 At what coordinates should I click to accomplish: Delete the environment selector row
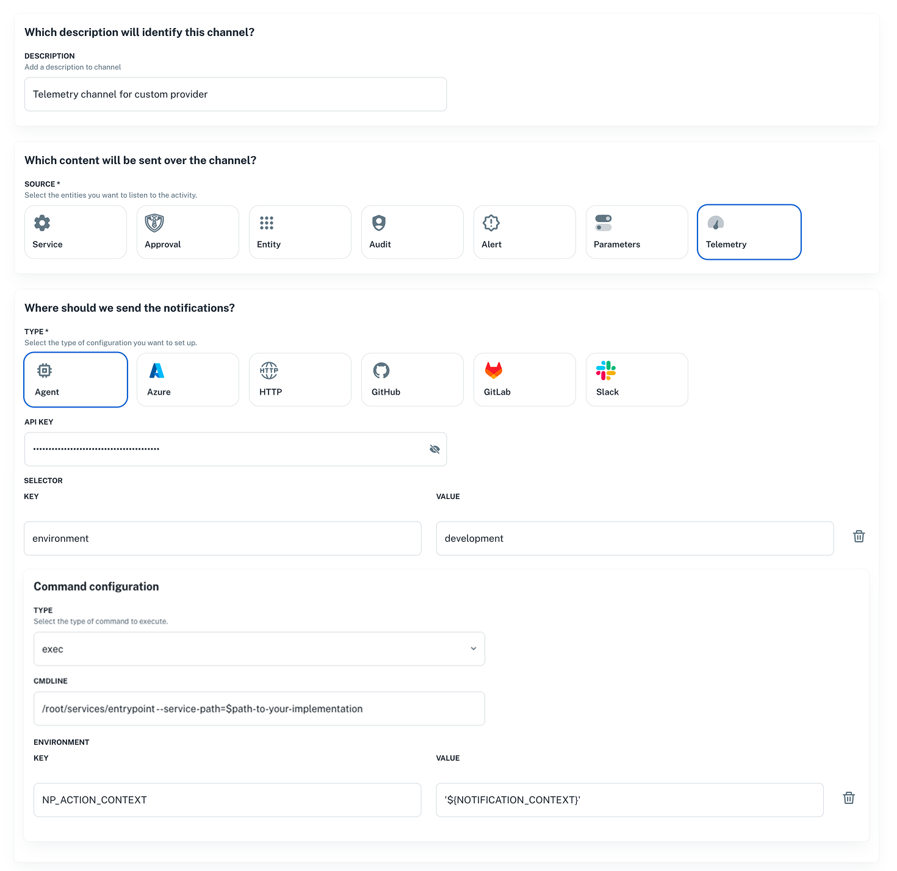pos(859,537)
